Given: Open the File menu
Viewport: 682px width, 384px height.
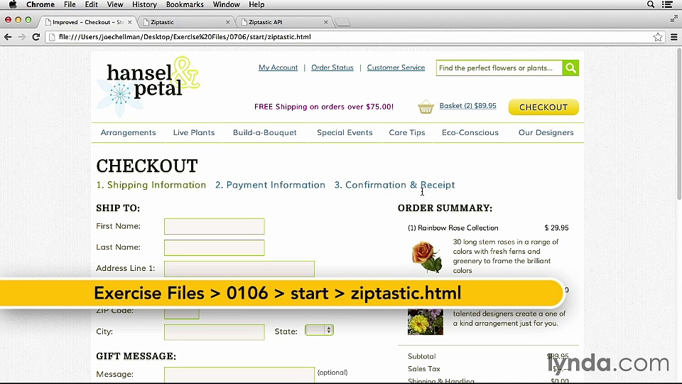Looking at the screenshot, I should (70, 4).
